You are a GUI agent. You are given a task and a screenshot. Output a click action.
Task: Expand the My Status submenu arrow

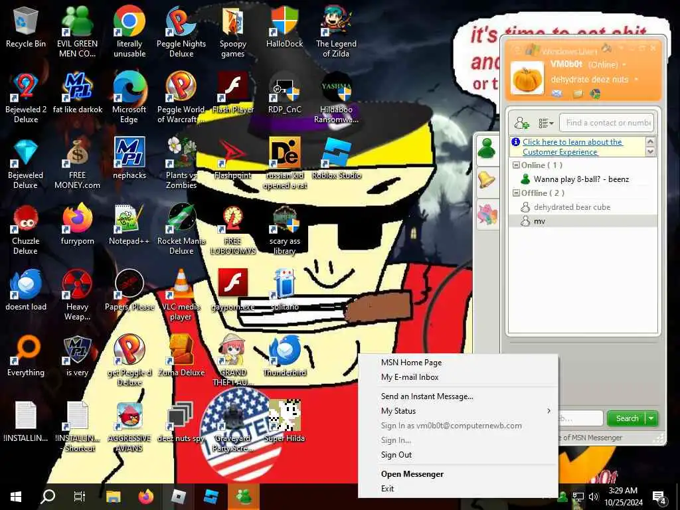tap(549, 410)
